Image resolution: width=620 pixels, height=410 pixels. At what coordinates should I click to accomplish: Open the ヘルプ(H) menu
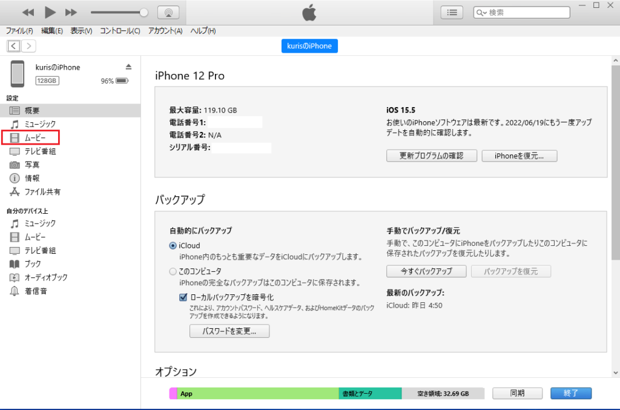click(x=203, y=31)
